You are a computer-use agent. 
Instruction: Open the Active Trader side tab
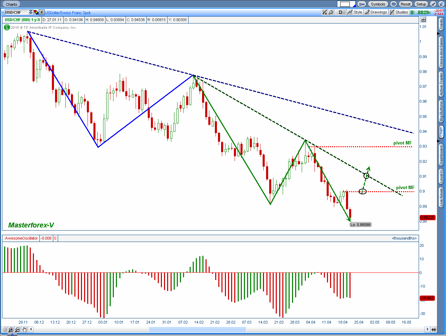tap(441, 84)
